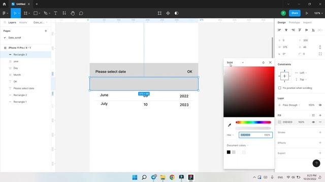Image resolution: width=325 pixels, height=182 pixels.
Task: Pick color with eyedropper tool
Action: 230,125
